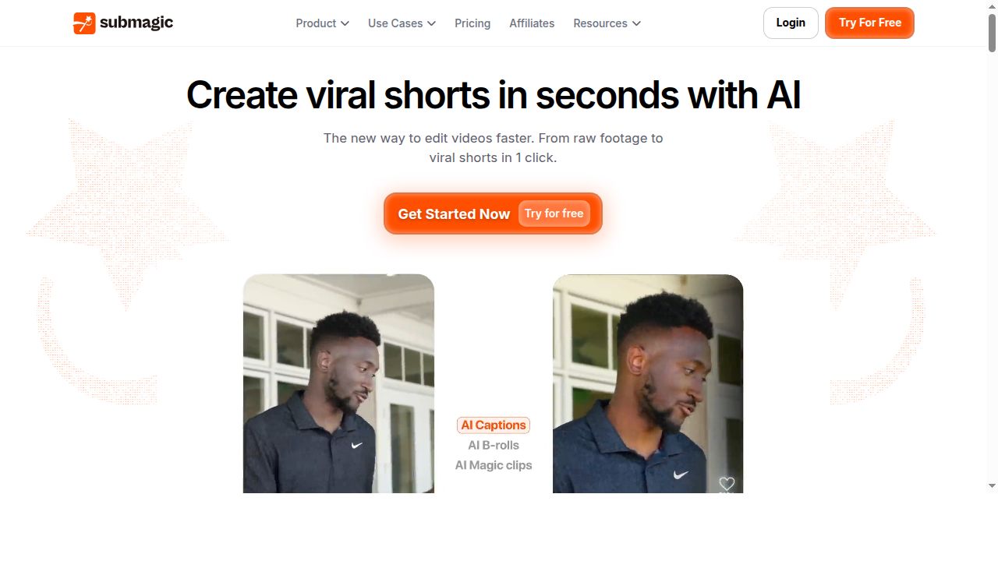Switch to the AI B-rolls feature
The width and height of the screenshot is (998, 561).
coord(494,445)
